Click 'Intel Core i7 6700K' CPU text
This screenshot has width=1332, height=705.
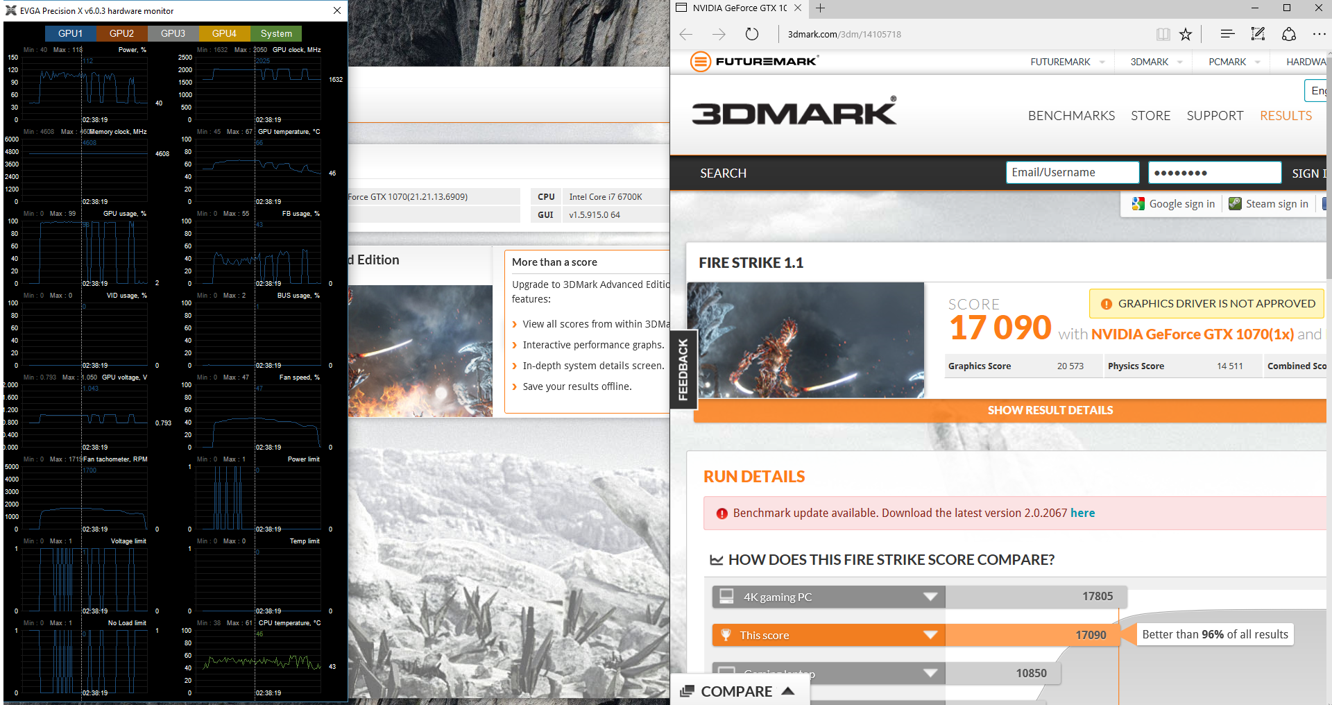pos(606,197)
